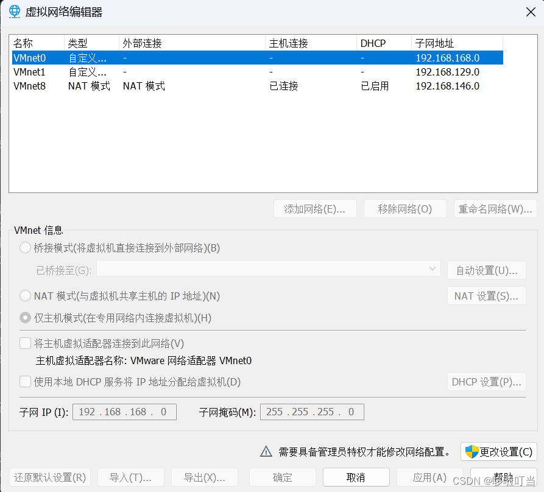Open the 已桥接至 dropdown

pyautogui.click(x=269, y=269)
